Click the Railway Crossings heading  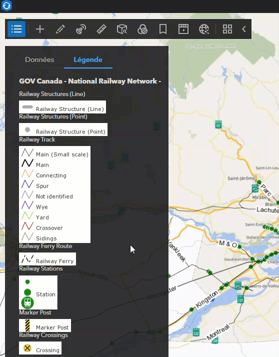43,335
